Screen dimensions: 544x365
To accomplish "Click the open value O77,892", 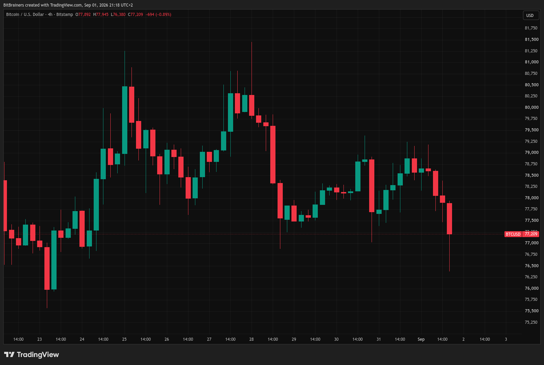I will tap(83, 15).
